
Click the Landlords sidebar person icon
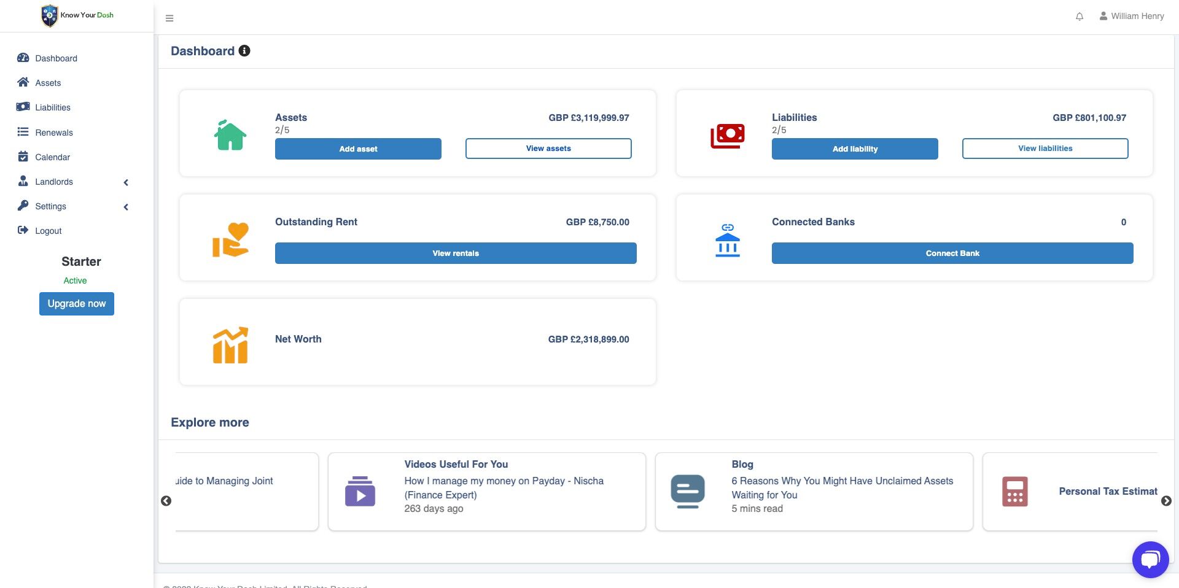point(23,181)
